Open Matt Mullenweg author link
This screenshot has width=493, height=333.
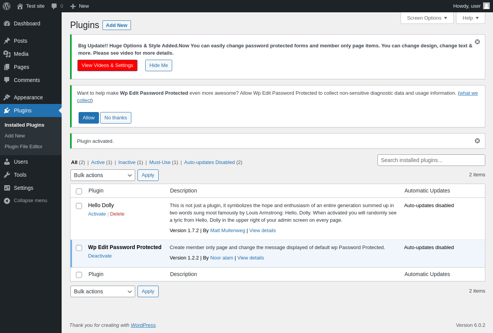[x=228, y=230]
